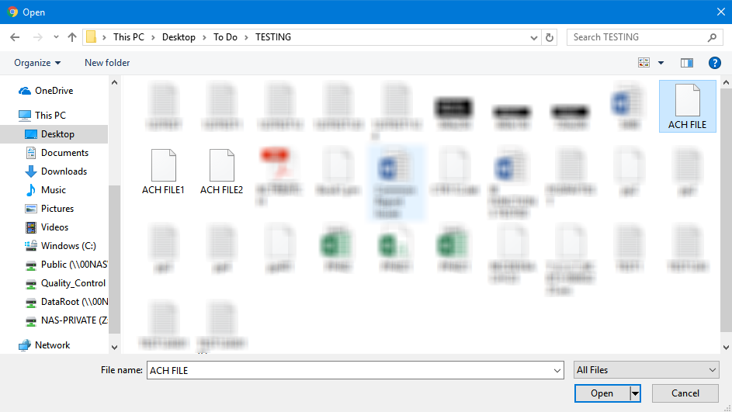This screenshot has width=732, height=412.
Task: Select the ACH FILE2 file icon
Action: pyautogui.click(x=221, y=167)
